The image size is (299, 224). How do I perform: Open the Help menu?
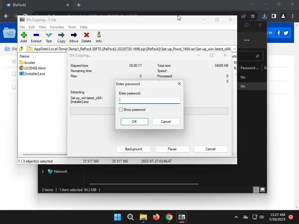pyautogui.click(x=84, y=27)
